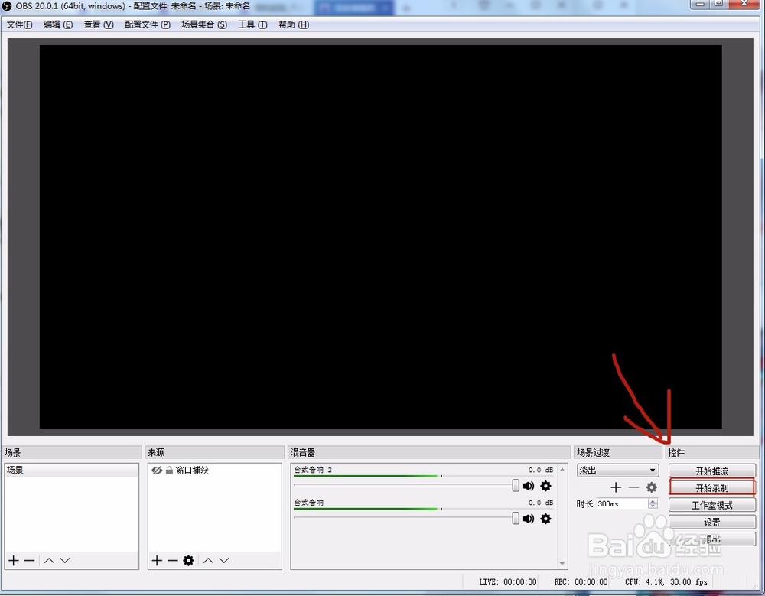
Task: Toggle 工作室模式 button
Action: pyautogui.click(x=711, y=505)
